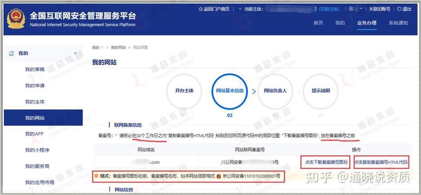The image size is (421, 195).
Task: Click the orange warning icon before 格式
Action: pos(96,176)
